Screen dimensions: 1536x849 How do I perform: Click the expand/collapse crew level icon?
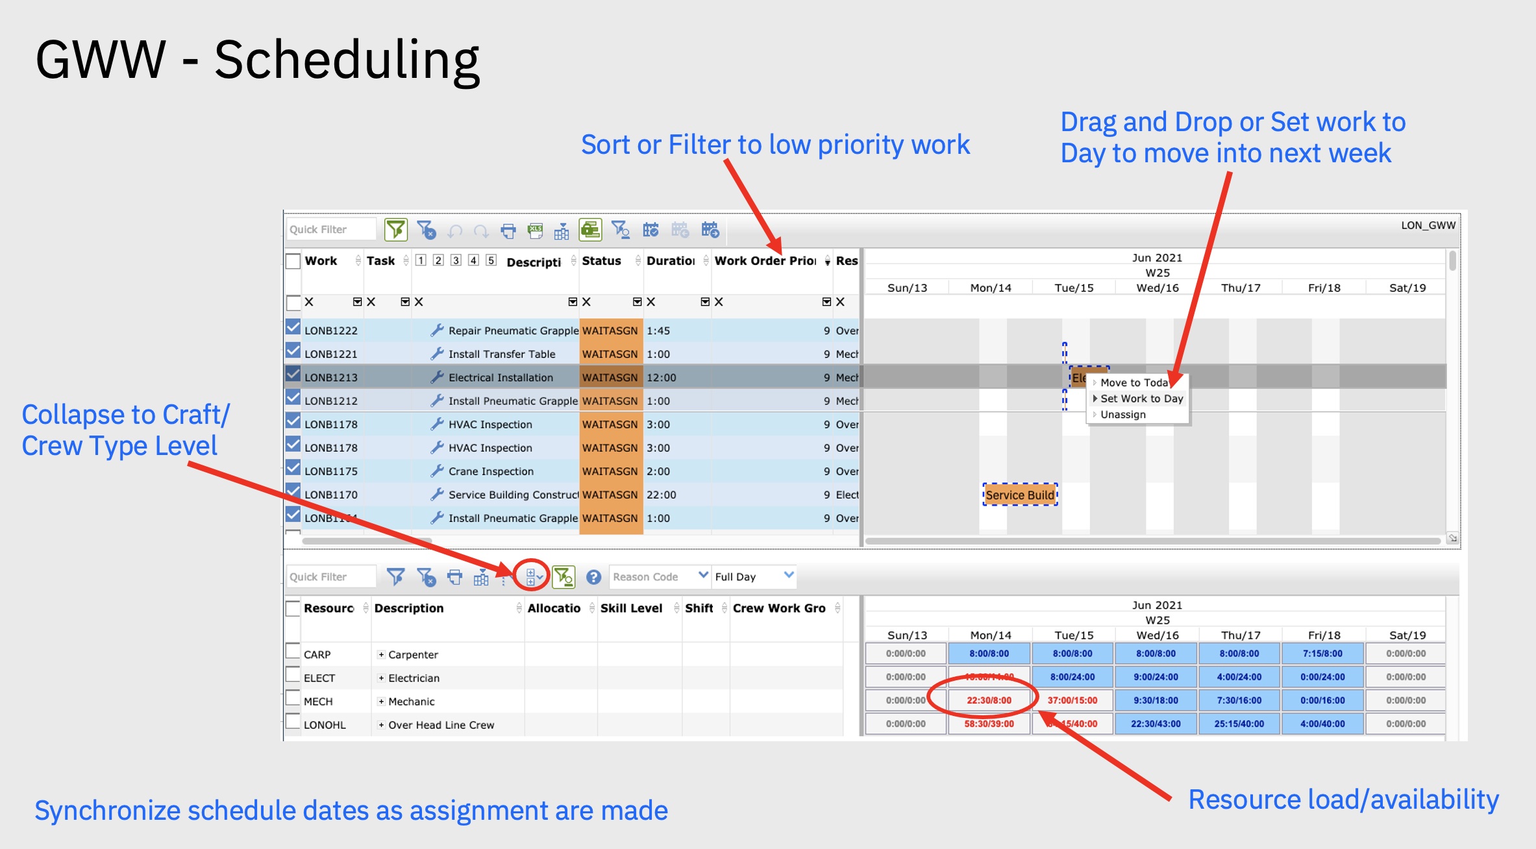(x=532, y=576)
